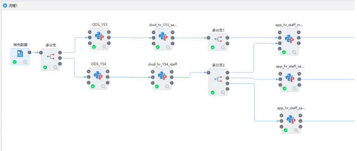Click the 流程1 tab title

tap(14, 5)
